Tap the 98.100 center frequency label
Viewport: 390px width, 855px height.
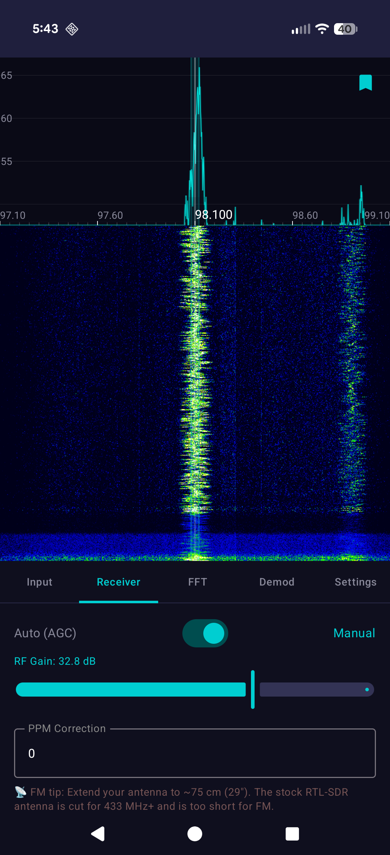pos(214,214)
